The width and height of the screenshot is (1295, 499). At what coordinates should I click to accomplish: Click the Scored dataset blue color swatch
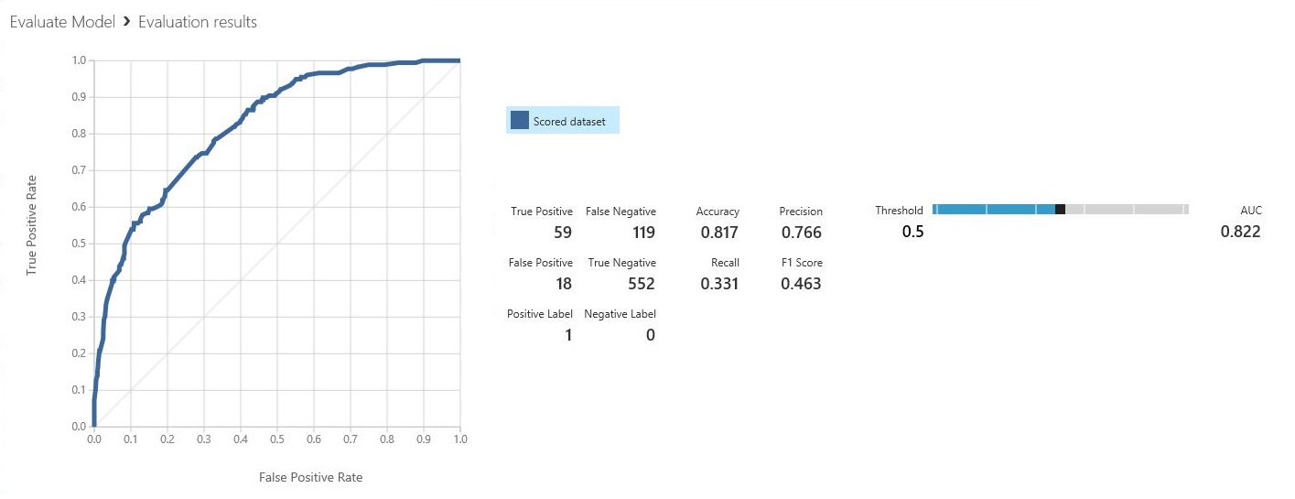(x=520, y=121)
